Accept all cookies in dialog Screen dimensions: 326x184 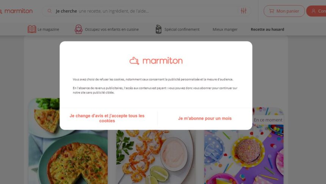pyautogui.click(x=107, y=118)
